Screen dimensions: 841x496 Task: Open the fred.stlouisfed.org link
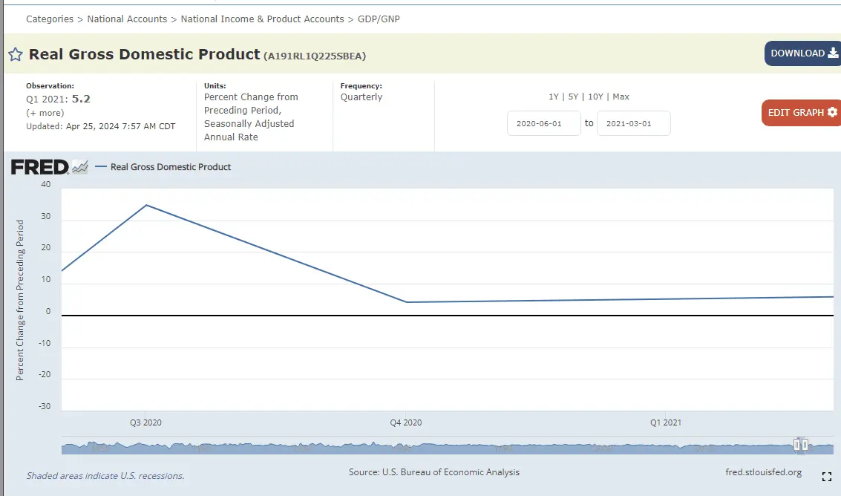pyautogui.click(x=763, y=472)
